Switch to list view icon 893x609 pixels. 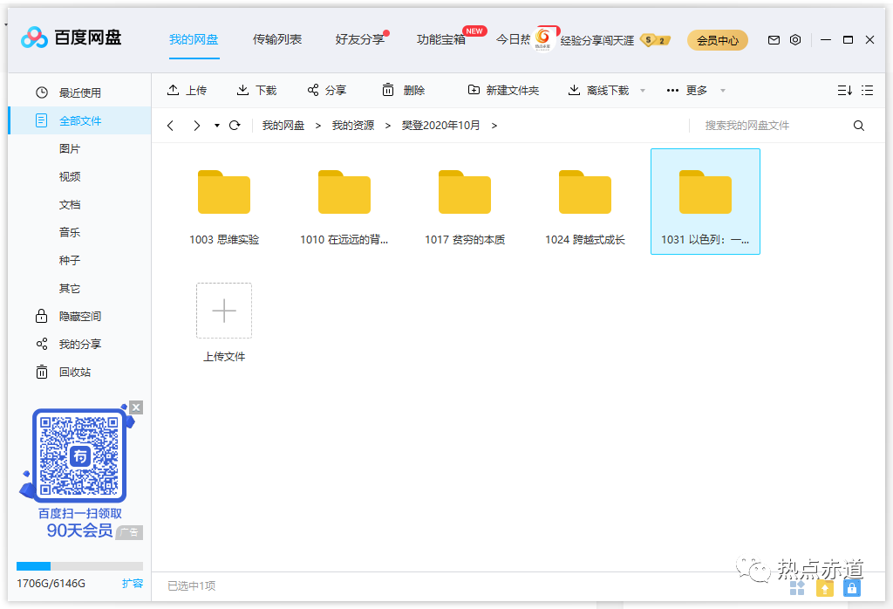point(868,90)
